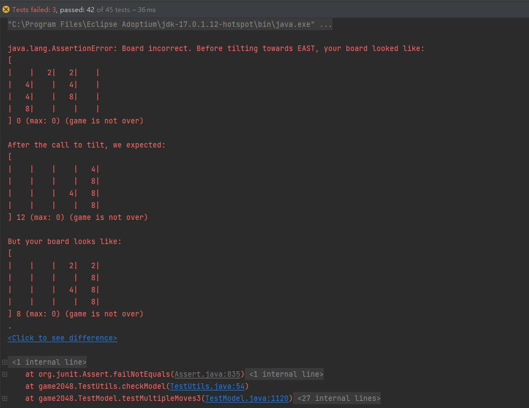Navigate to TestUtils.java:54

click(207, 387)
